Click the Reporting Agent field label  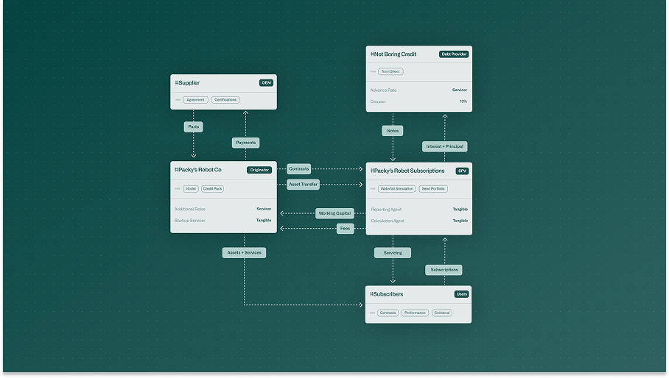tap(386, 210)
